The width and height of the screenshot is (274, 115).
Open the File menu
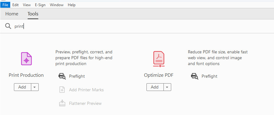(x=5, y=5)
